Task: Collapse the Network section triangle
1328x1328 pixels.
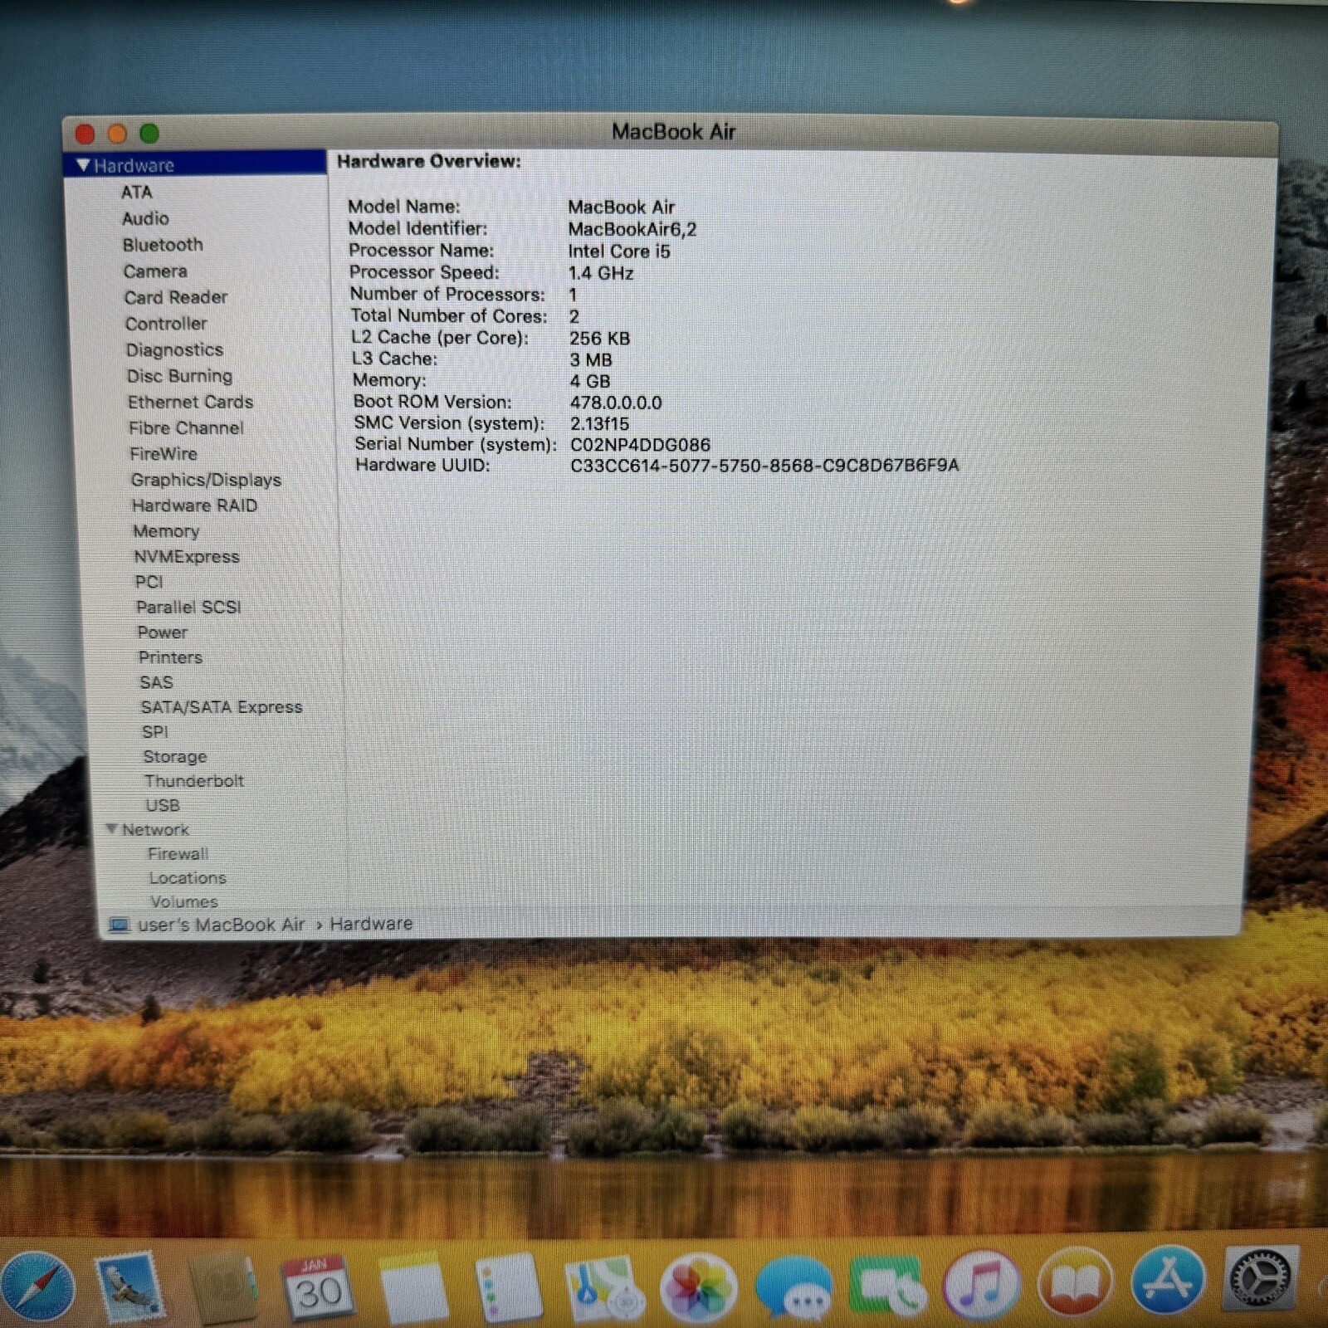Action: click(111, 828)
